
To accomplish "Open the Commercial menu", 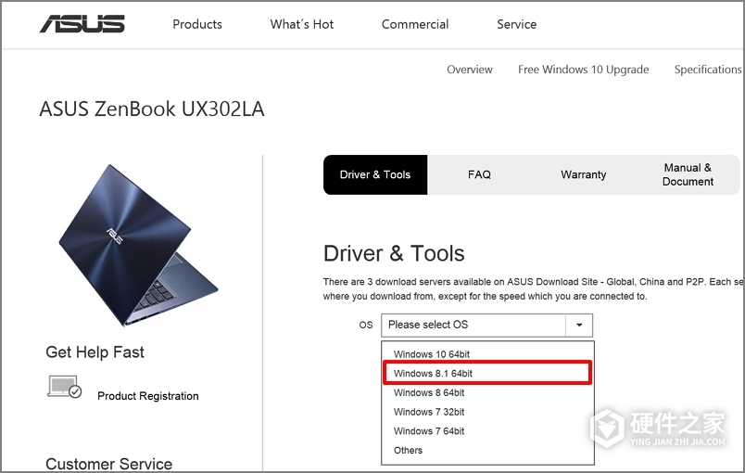I will pos(415,24).
